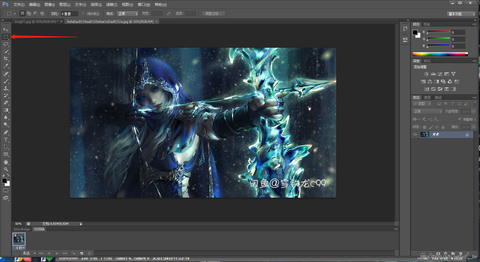Delete selected frame trash icon in timeline
This screenshot has width=480, height=262.
[x=89, y=253]
